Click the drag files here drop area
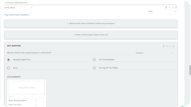 tap(26, 87)
